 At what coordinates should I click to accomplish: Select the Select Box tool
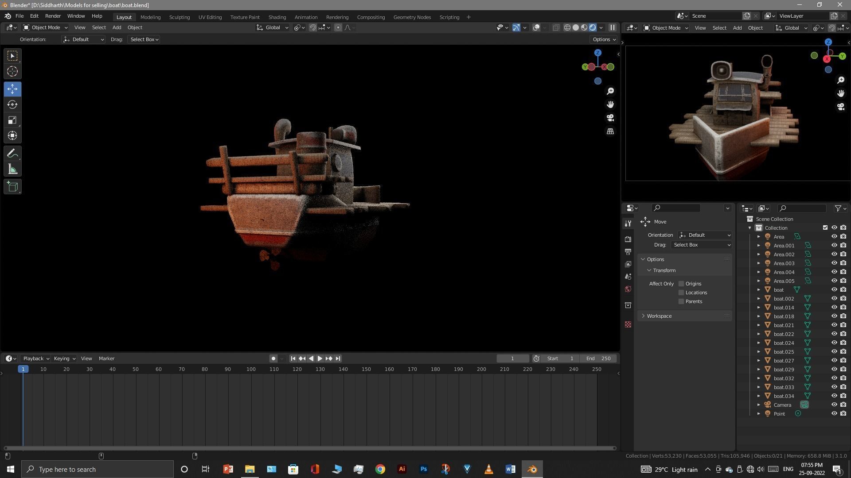tap(12, 56)
